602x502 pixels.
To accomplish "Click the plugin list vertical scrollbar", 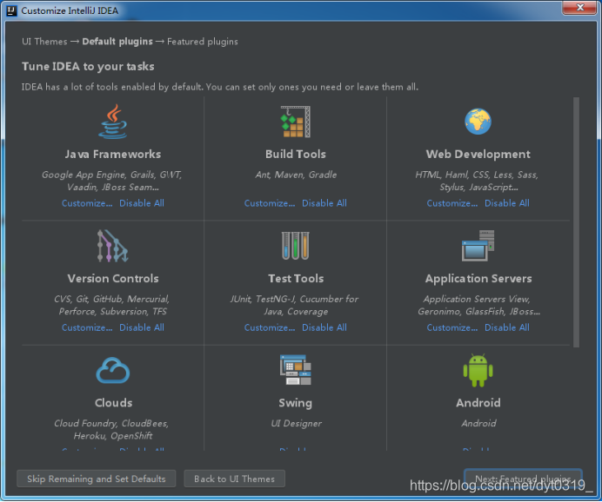I will [x=576, y=222].
